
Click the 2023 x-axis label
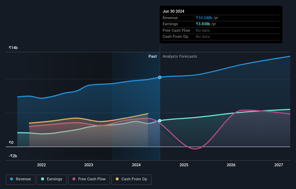tap(89, 165)
